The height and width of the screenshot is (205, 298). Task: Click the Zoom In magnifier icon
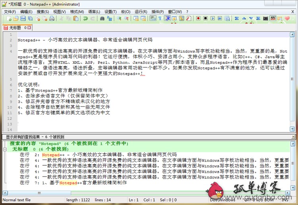pos(119,18)
